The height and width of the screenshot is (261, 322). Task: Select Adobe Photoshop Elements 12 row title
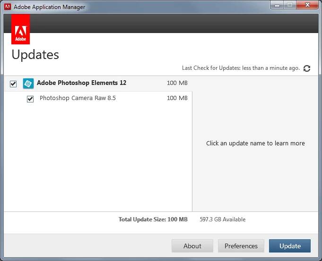coord(81,83)
